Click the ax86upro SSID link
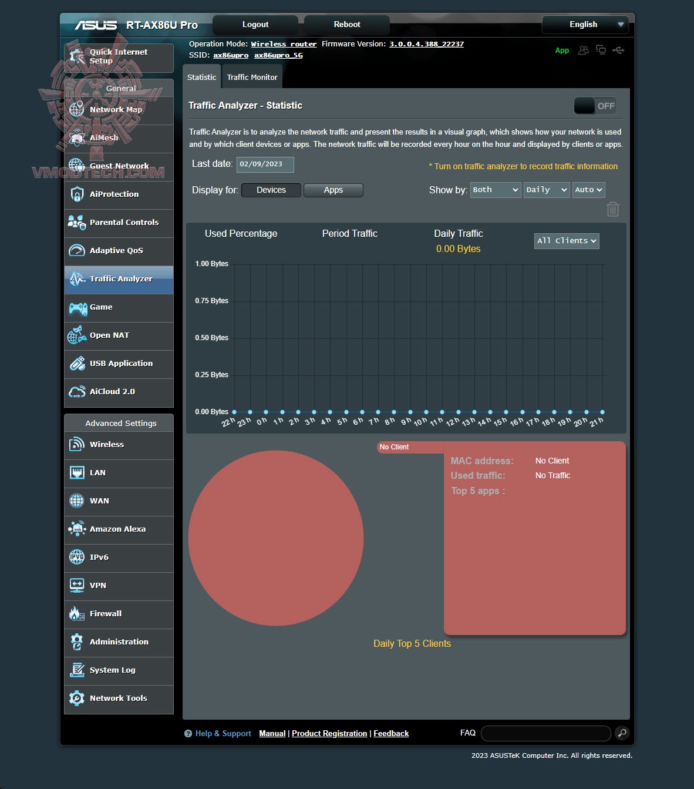Image resolution: width=694 pixels, height=789 pixels. (231, 55)
